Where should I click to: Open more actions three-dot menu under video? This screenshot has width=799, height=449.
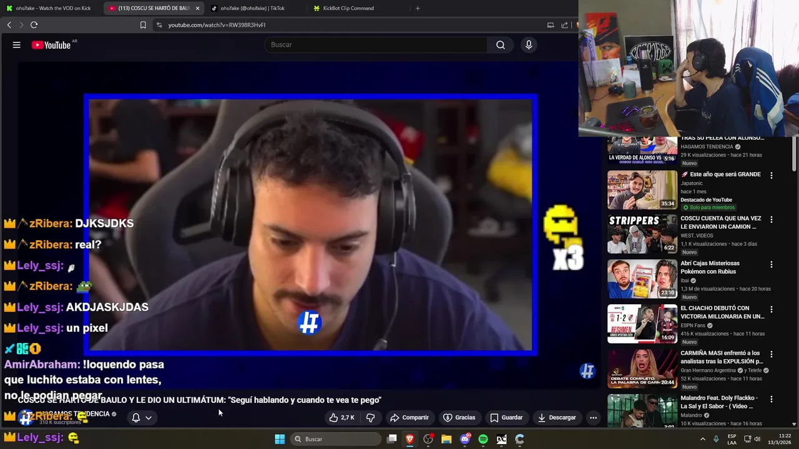[x=593, y=417]
